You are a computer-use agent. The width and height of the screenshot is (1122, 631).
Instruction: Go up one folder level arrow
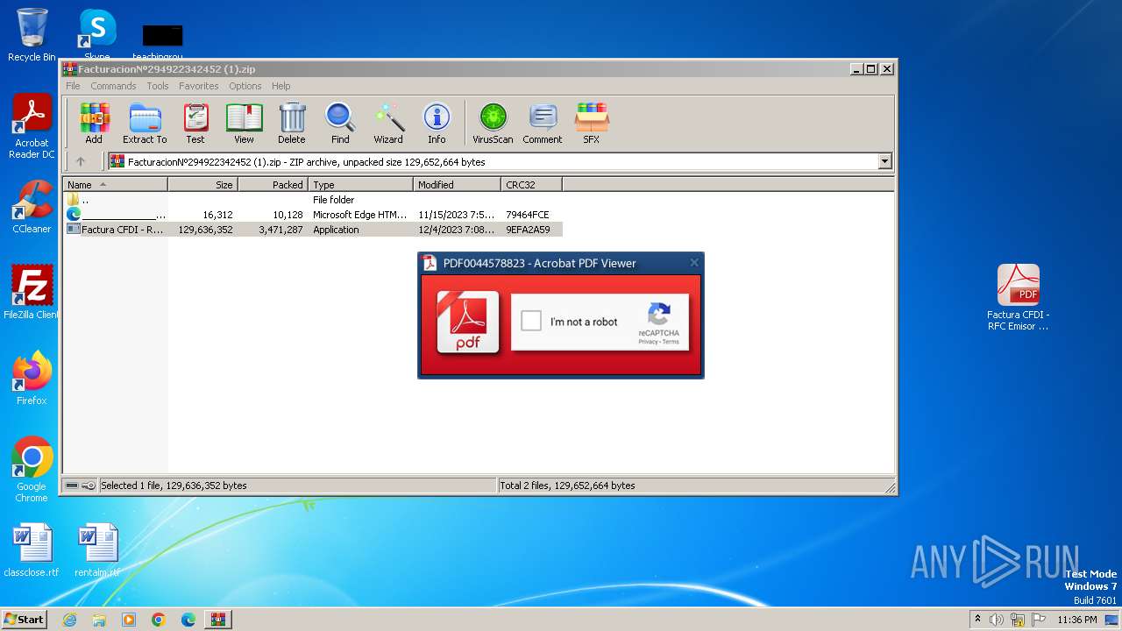81,161
